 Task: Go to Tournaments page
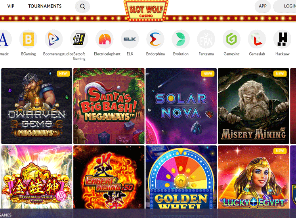point(45,6)
